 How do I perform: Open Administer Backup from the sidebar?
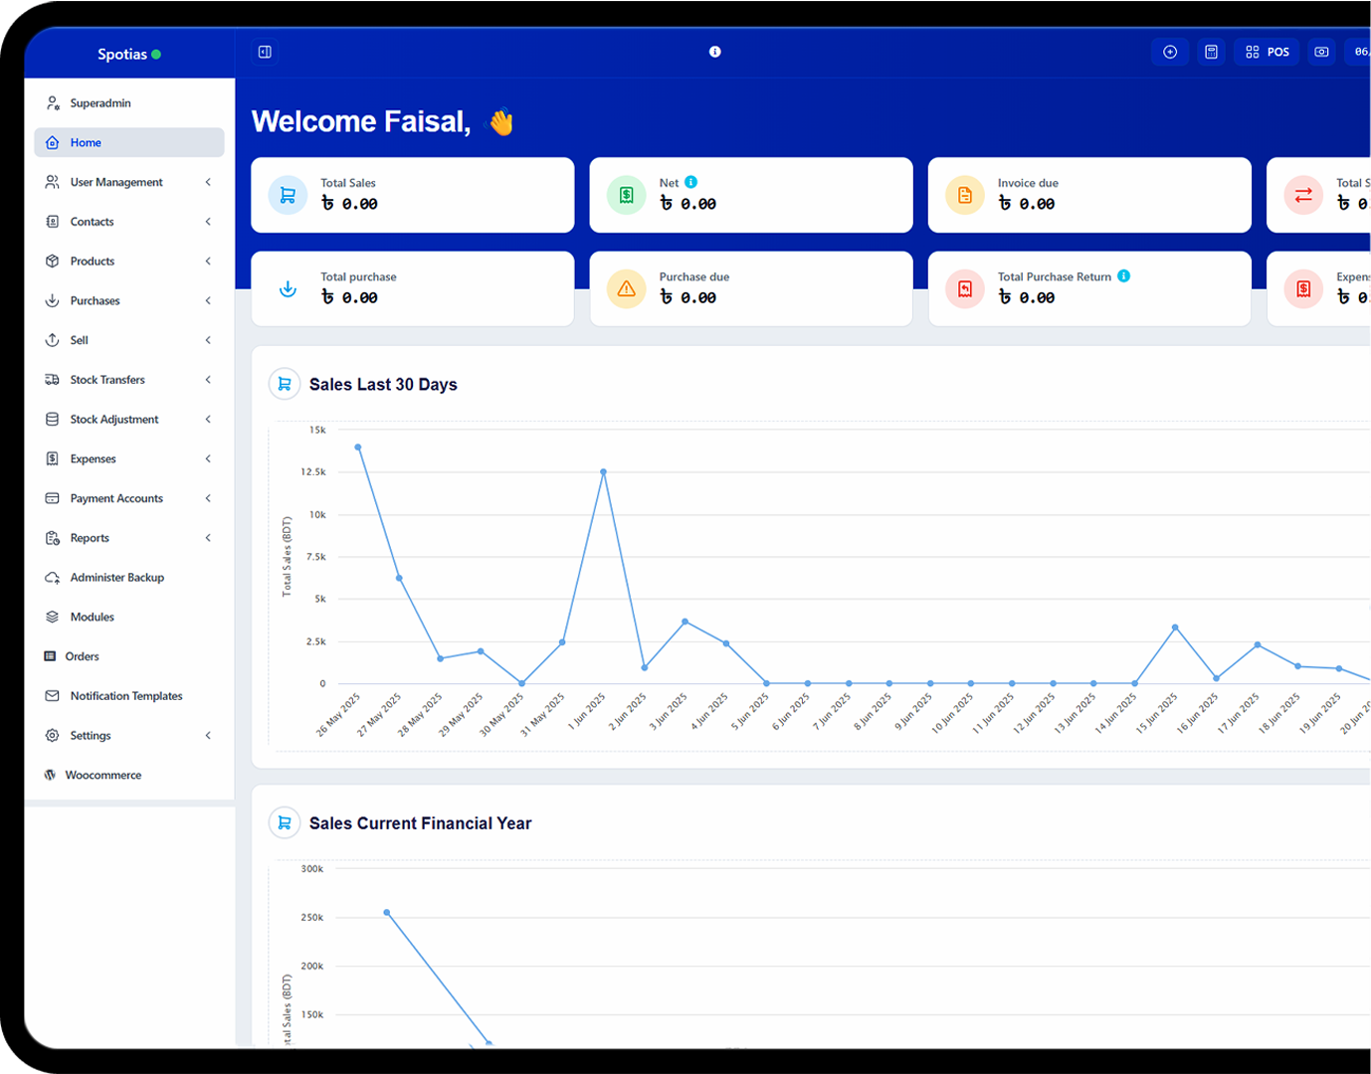[x=116, y=578]
